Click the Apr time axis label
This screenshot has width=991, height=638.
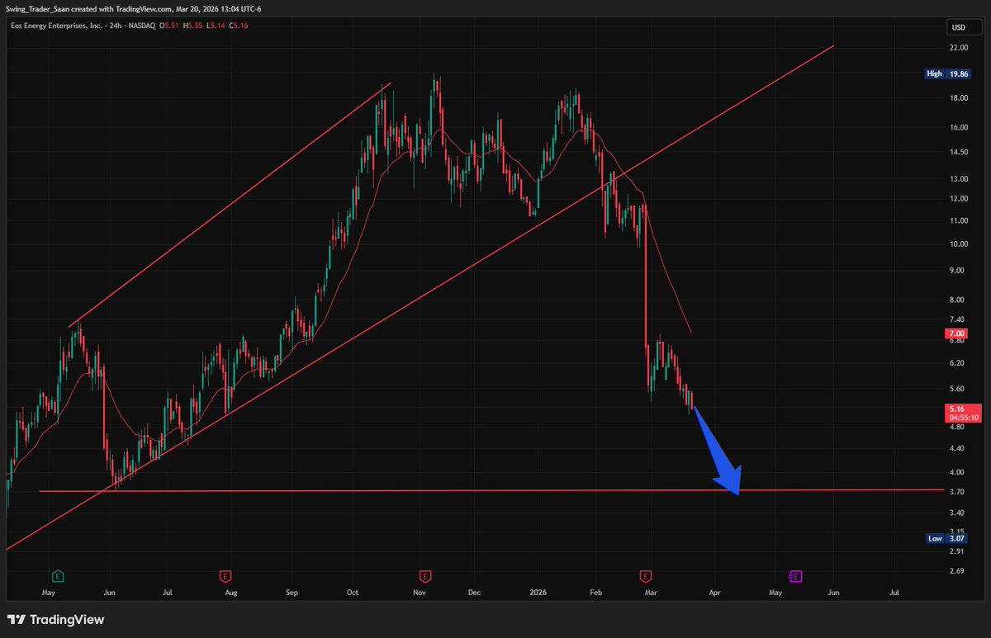(x=714, y=593)
